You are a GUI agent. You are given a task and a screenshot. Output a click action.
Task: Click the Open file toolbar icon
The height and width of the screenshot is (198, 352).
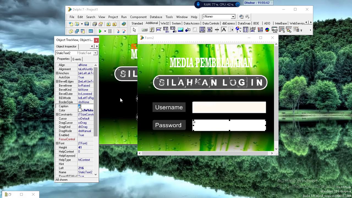point(77,24)
